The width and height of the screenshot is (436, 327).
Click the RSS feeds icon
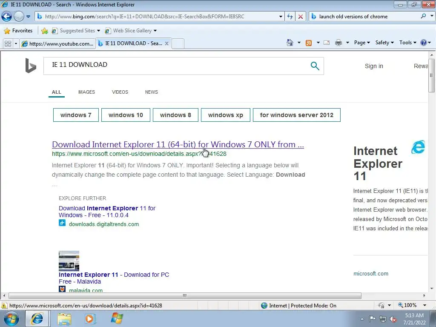tap(309, 43)
